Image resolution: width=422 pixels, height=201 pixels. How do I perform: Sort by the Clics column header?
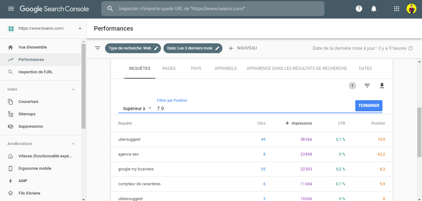[261, 123]
